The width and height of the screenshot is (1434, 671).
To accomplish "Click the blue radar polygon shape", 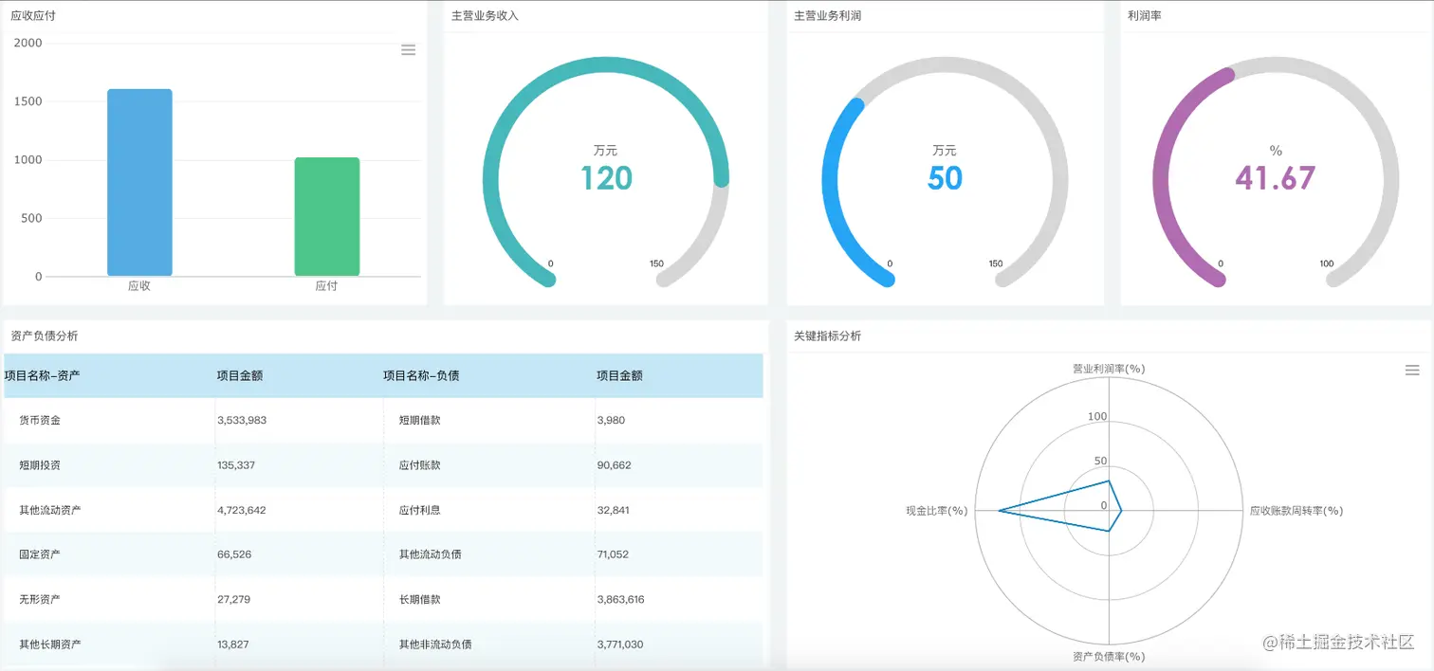I will (1072, 509).
